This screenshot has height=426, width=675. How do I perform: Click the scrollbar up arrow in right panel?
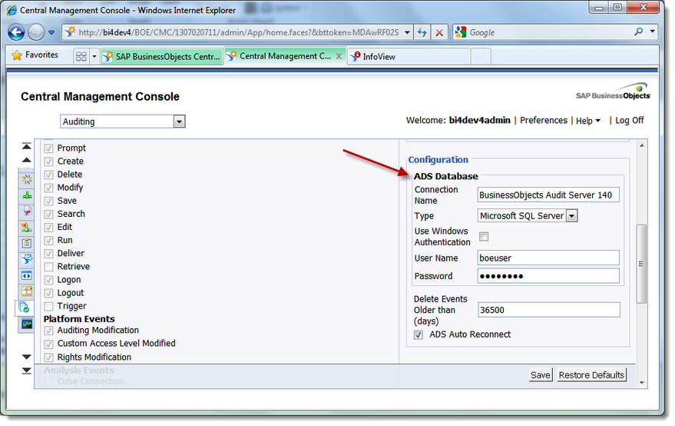(641, 146)
